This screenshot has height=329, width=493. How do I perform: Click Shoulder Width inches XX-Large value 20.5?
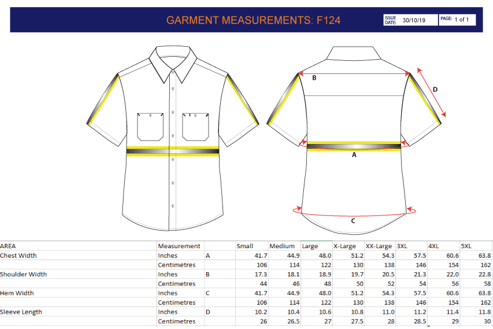(388, 275)
